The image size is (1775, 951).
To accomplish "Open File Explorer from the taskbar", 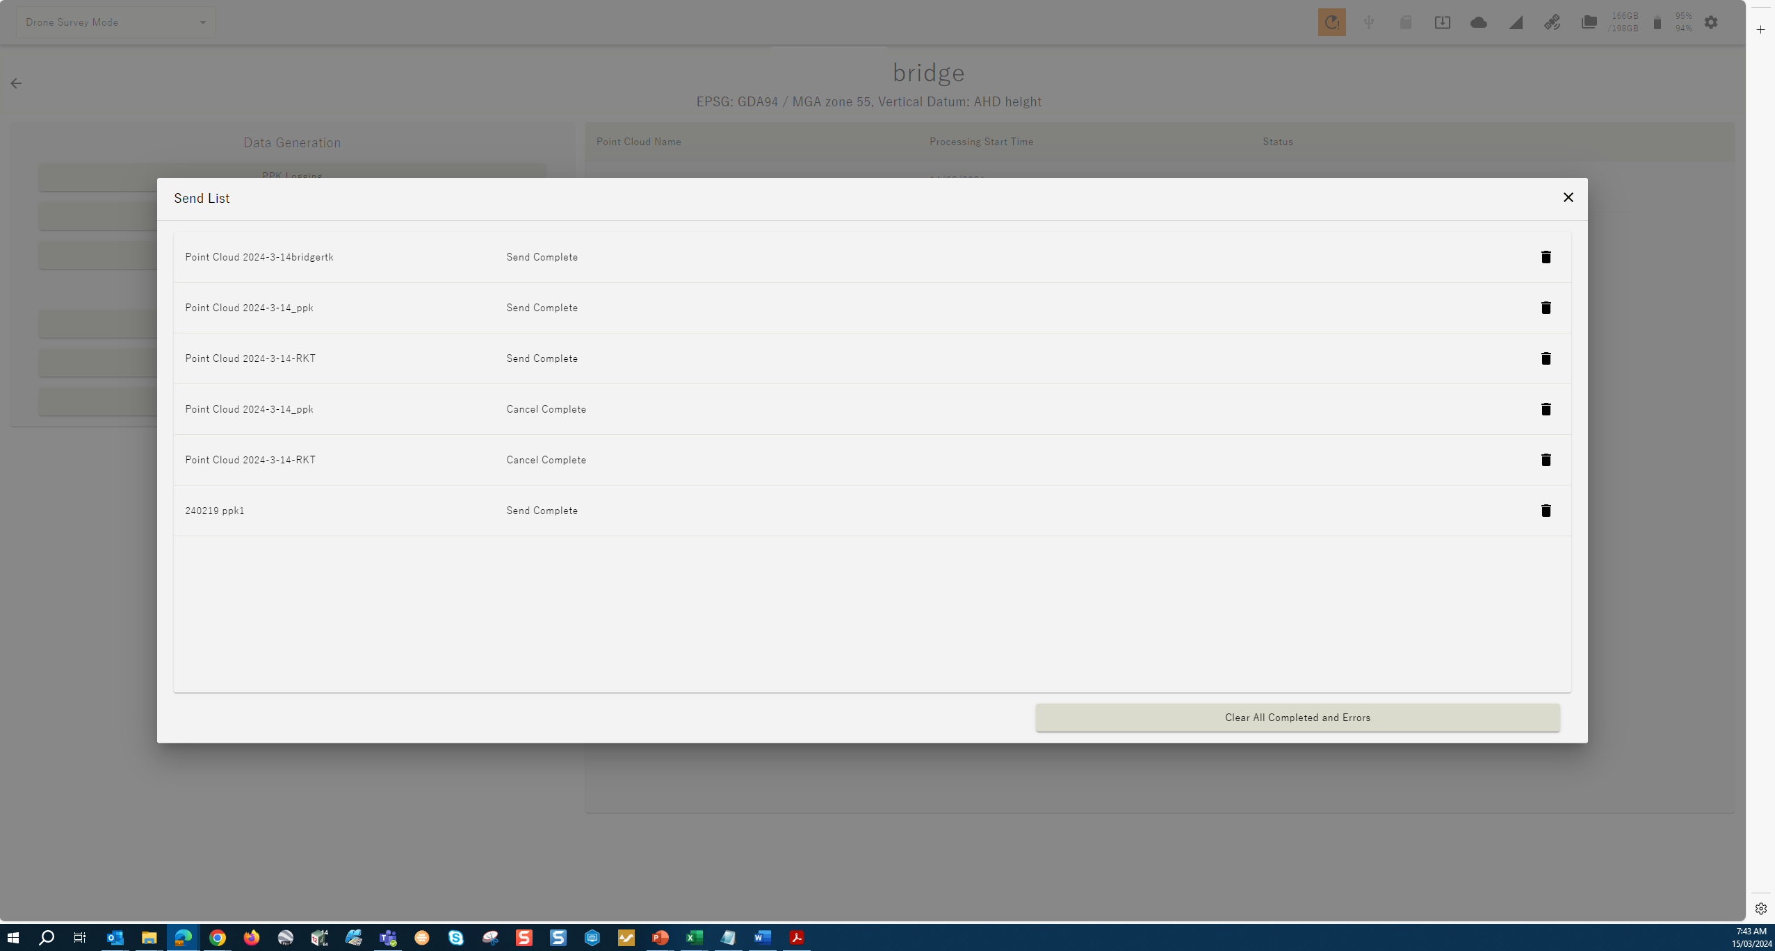I will pos(149,938).
